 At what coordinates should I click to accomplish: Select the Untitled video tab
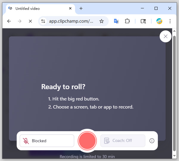41,9
